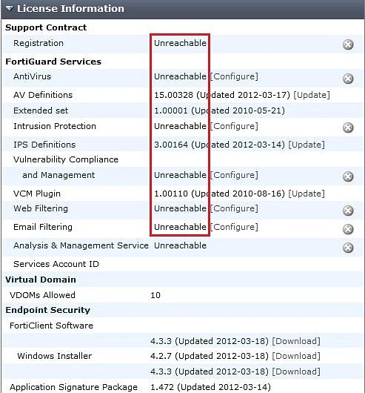
Task: Click the AntiVirus unreachable status icon
Action: 348,79
